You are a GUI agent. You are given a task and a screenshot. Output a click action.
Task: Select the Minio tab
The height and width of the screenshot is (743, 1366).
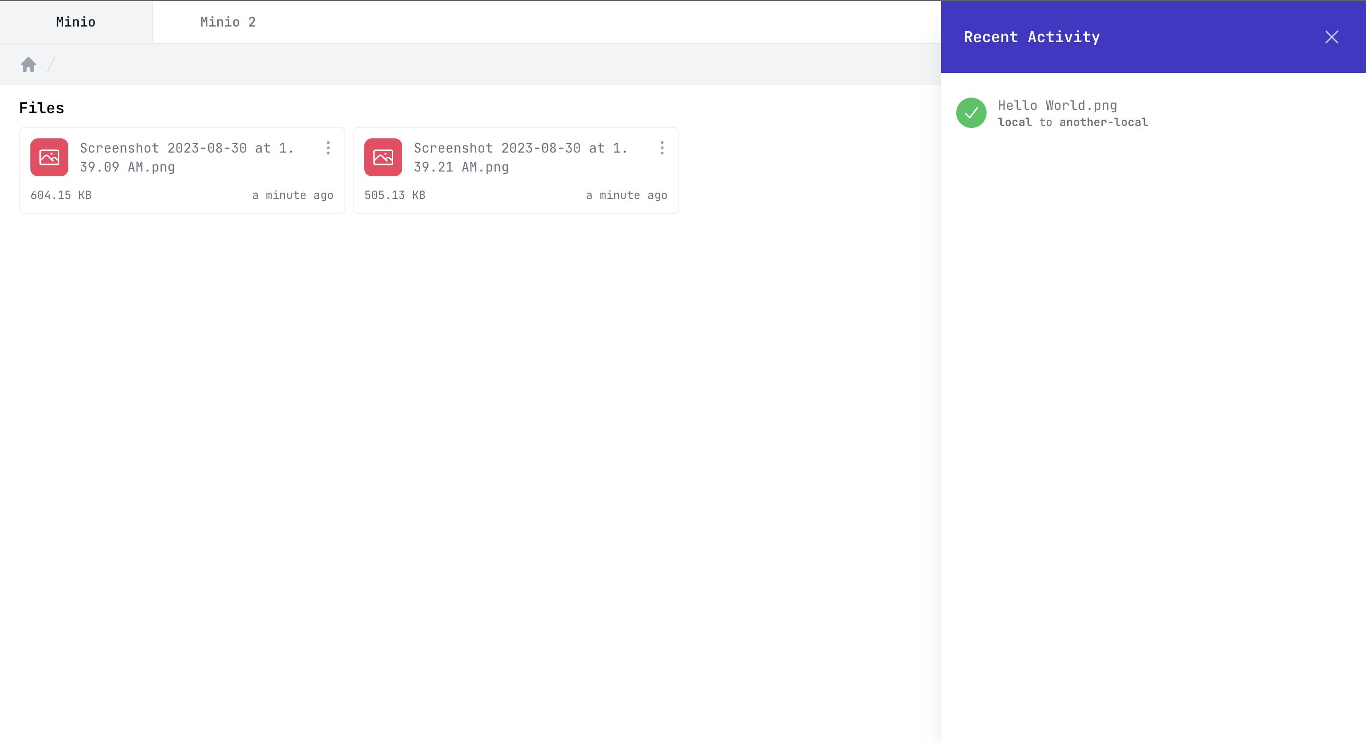point(76,22)
